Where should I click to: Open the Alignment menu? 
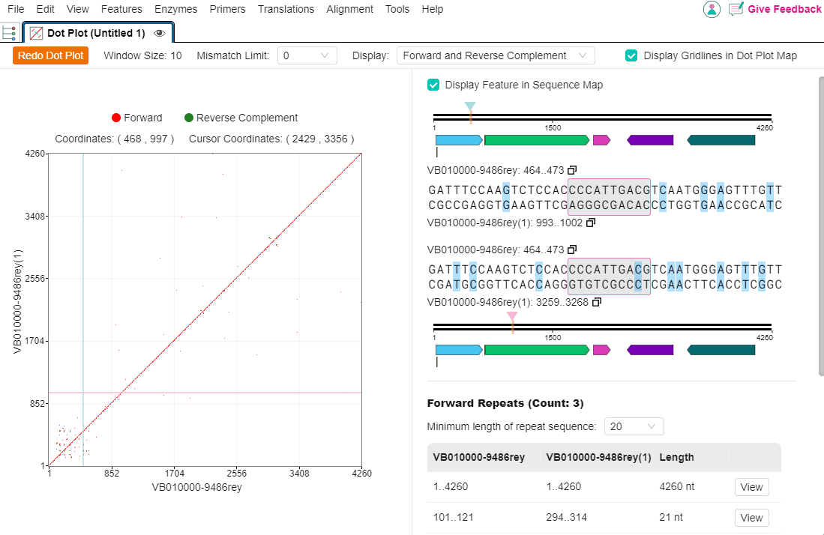click(349, 9)
